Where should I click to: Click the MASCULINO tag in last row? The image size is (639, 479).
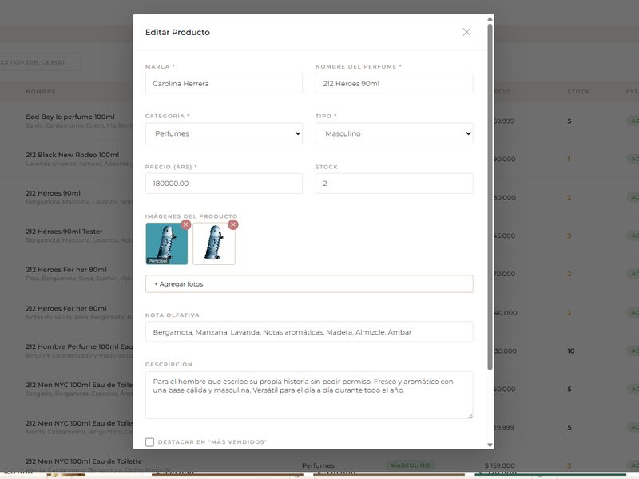coord(411,465)
